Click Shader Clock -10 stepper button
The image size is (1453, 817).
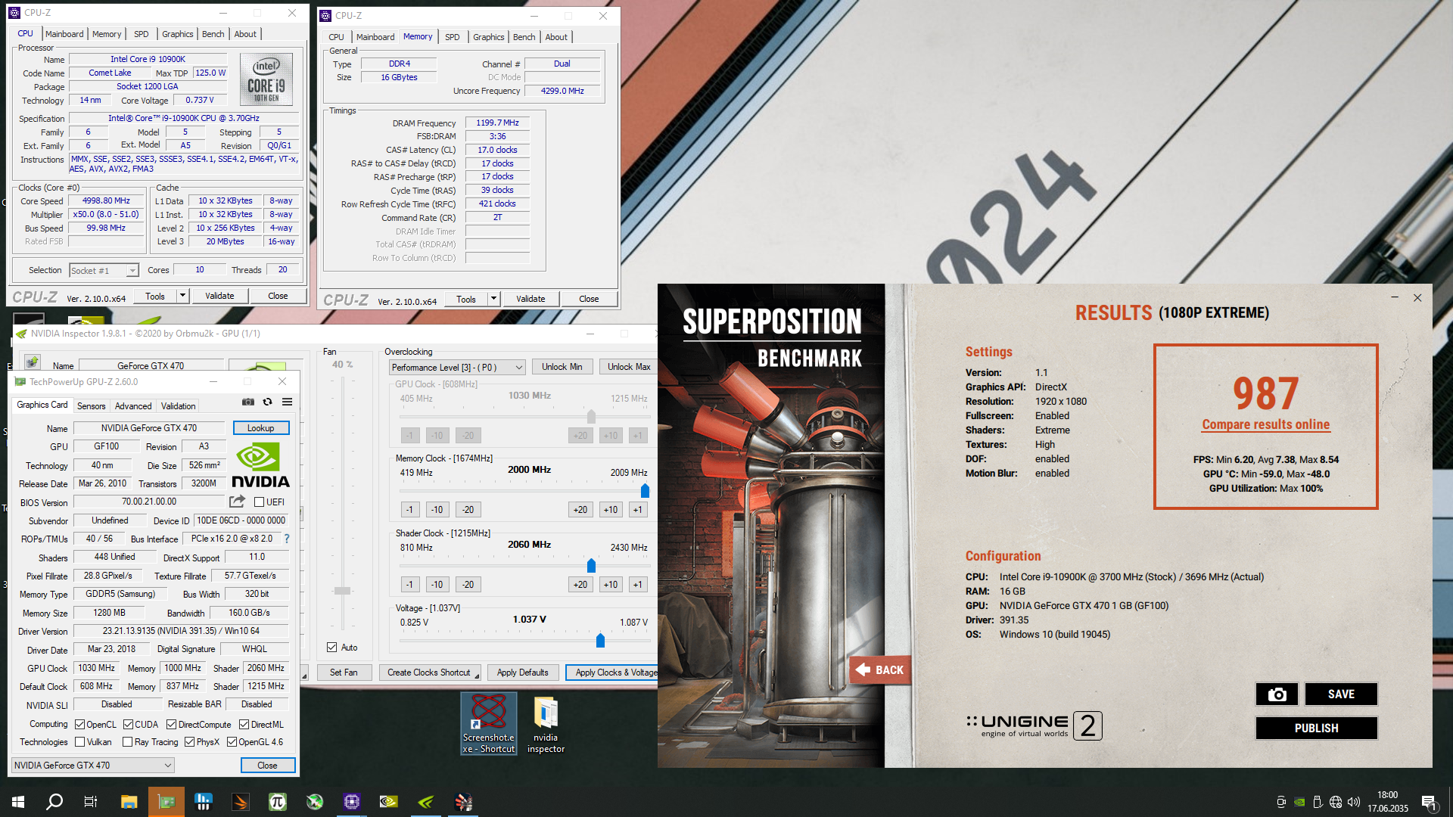437,584
